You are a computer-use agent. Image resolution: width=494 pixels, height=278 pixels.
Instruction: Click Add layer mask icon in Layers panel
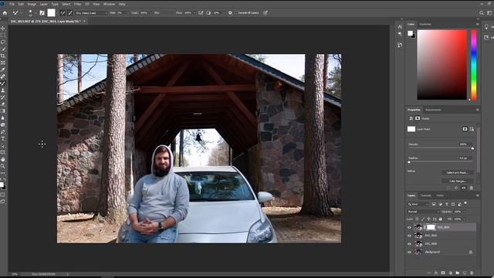tap(443, 273)
